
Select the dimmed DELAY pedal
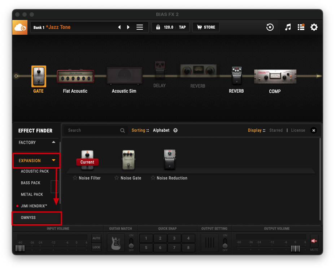point(160,70)
